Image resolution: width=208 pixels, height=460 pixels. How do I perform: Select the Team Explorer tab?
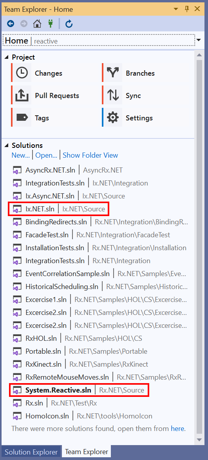coord(87,451)
